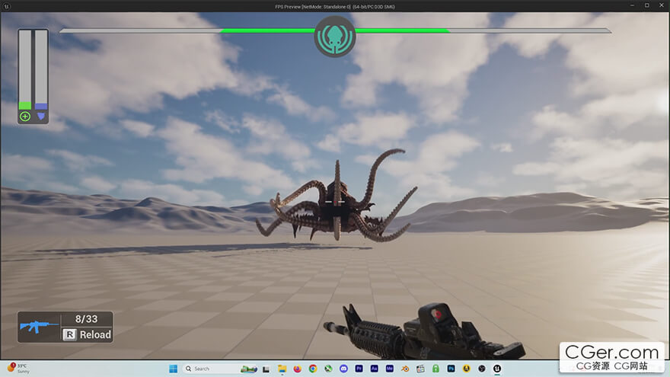
Task: Click the squid boss emblem icon
Action: coord(334,36)
